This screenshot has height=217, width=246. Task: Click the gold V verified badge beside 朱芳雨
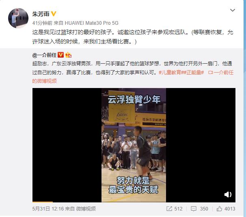[54, 14]
